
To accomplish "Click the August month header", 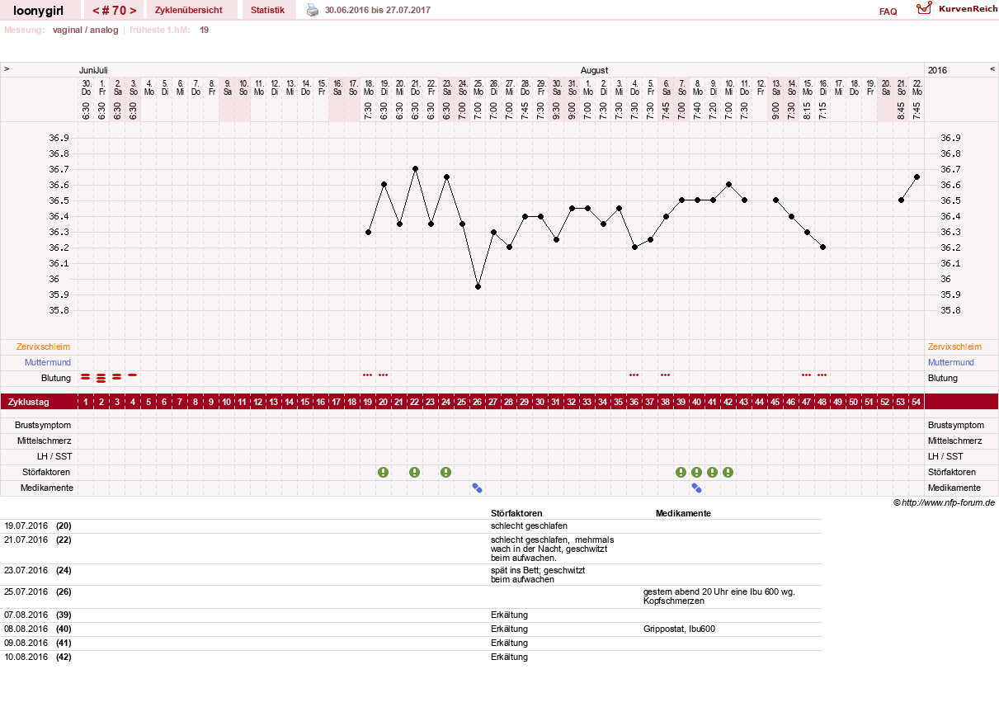I will tap(594, 70).
